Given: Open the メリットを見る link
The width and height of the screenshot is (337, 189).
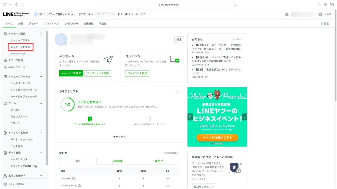Looking at the screenshot, I should point(200,179).
